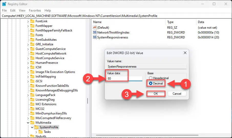This screenshot has width=232, height=138.
Task: Close the Edit DWORD dialog with X
Action: [185, 53]
